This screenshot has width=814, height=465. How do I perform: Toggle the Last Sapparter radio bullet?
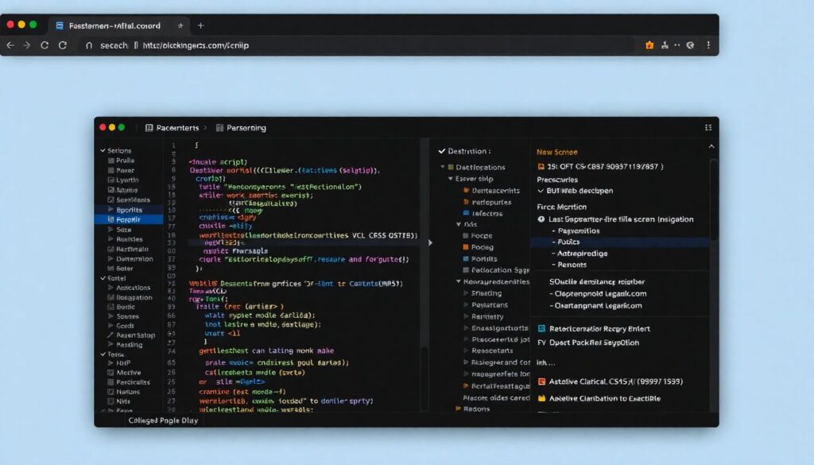coord(541,219)
